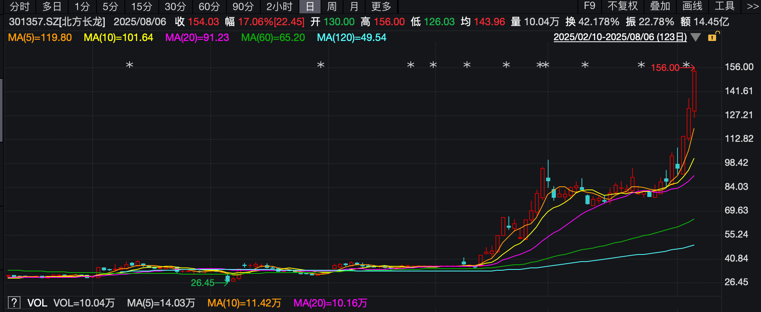Screen dimensions: 761x312
Task: Click the magenta volume MA(20)=10.16万 label
Action: [330, 303]
